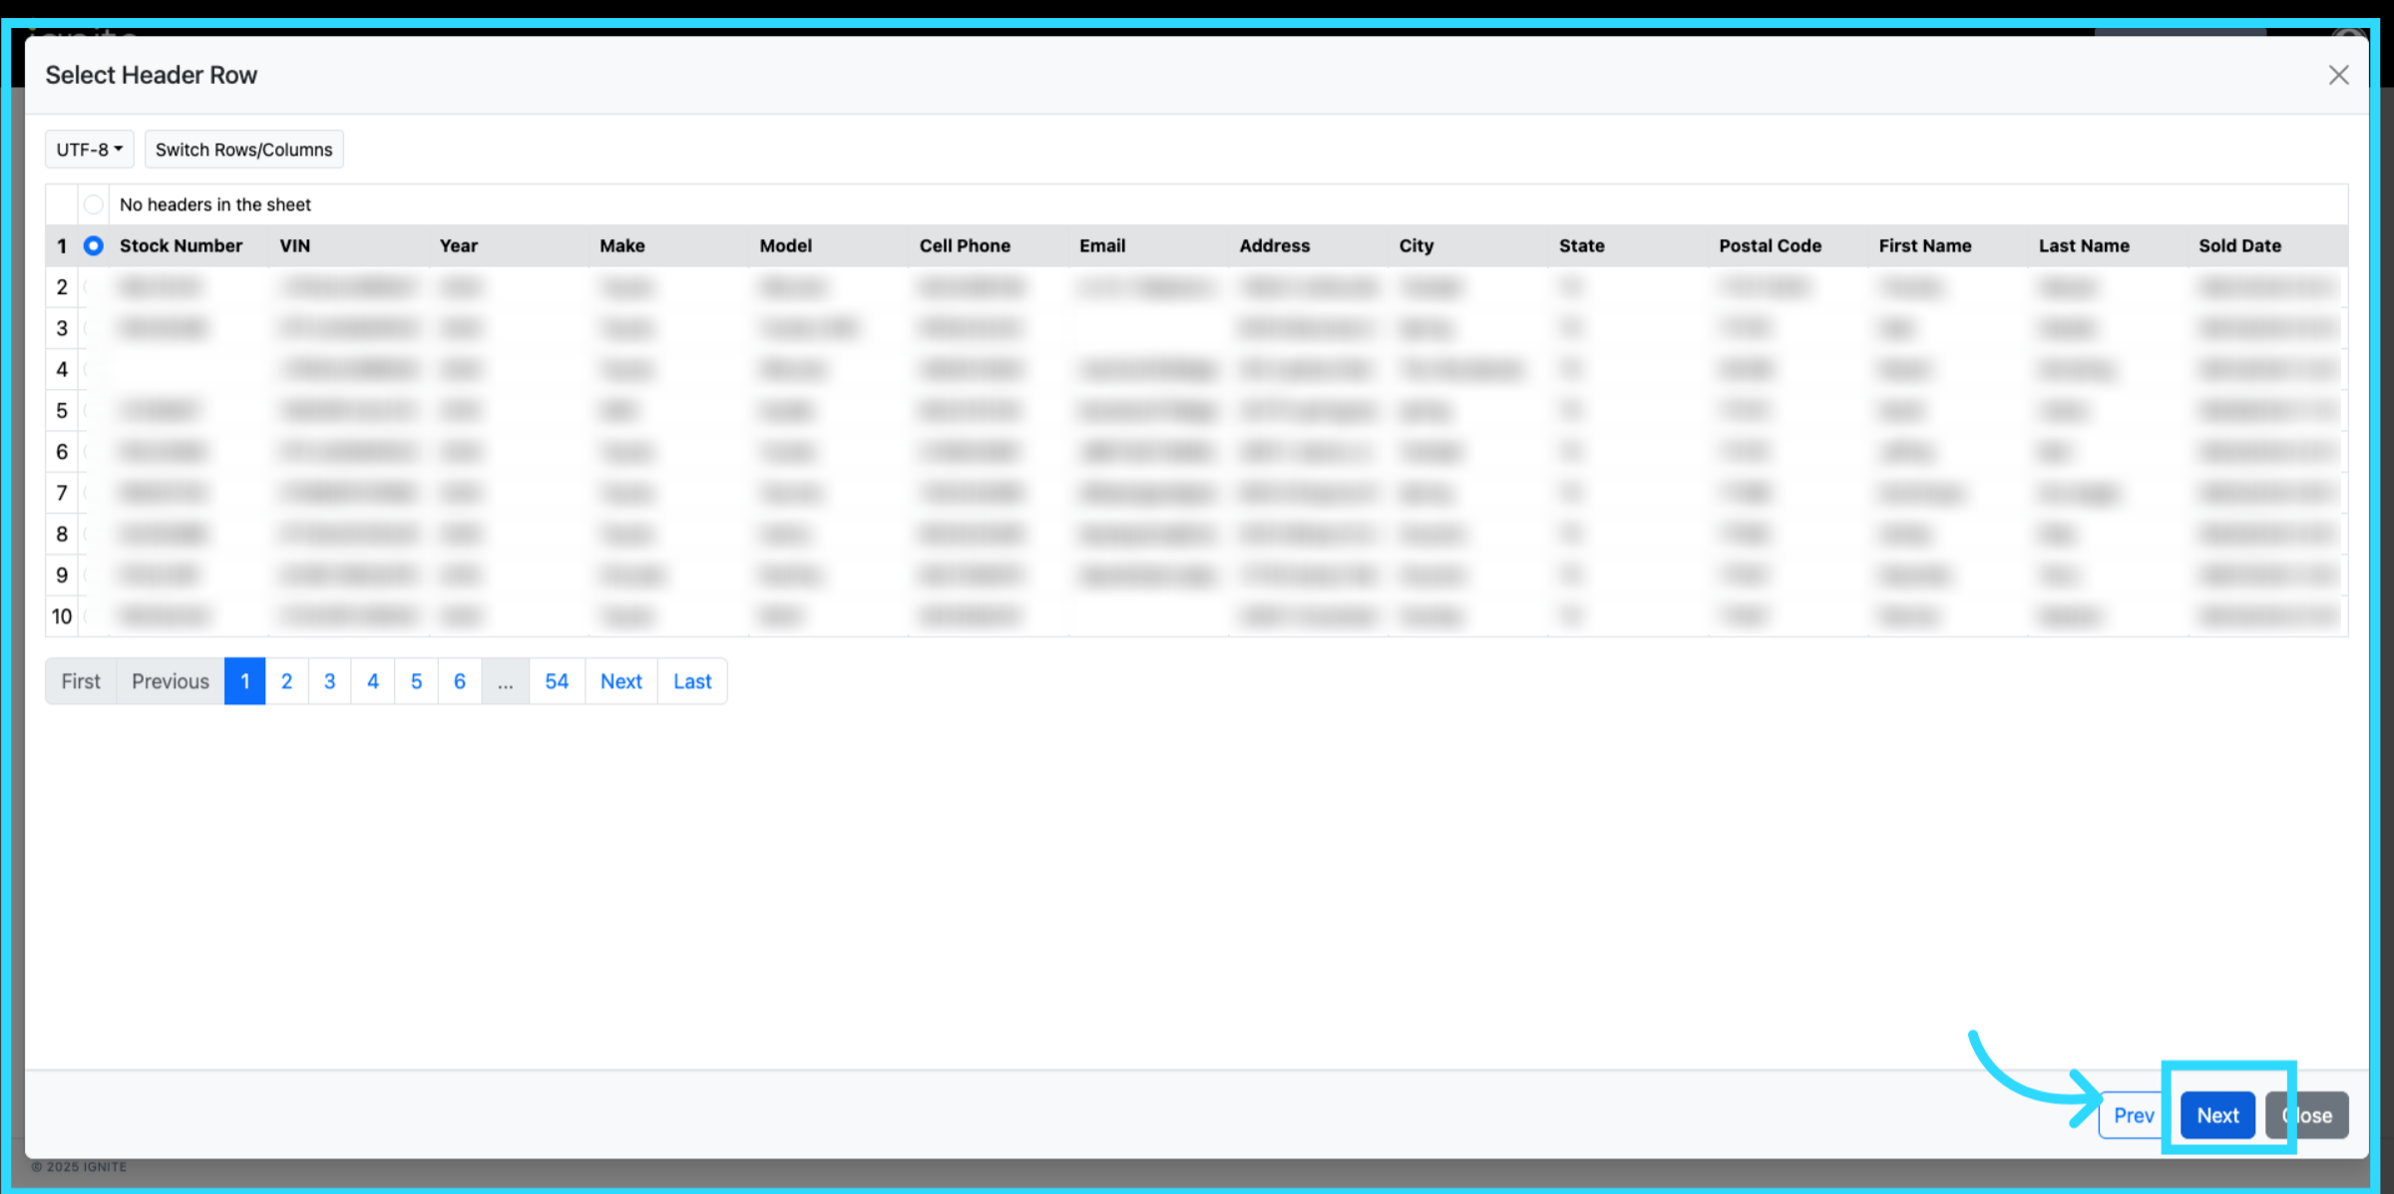Screen dimensions: 2394x1194
Task: Click Prev button in dialog footer
Action: click(2133, 1115)
